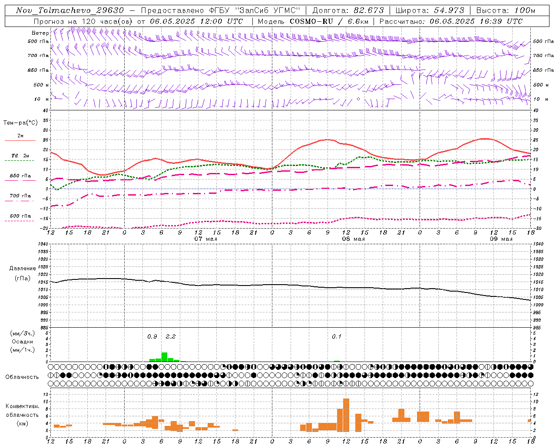
Task: Click the Ветер wind panel label
Action: [x=40, y=33]
